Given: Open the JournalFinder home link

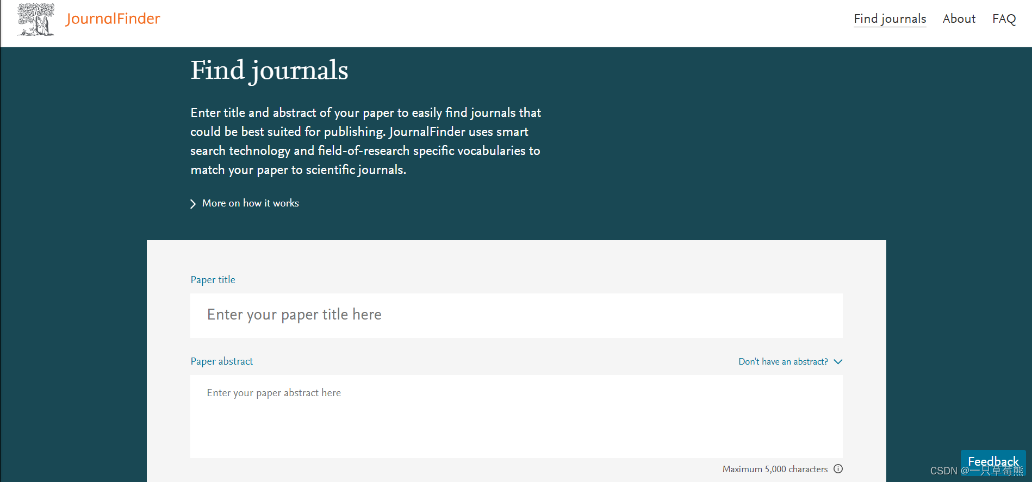Looking at the screenshot, I should [x=113, y=19].
